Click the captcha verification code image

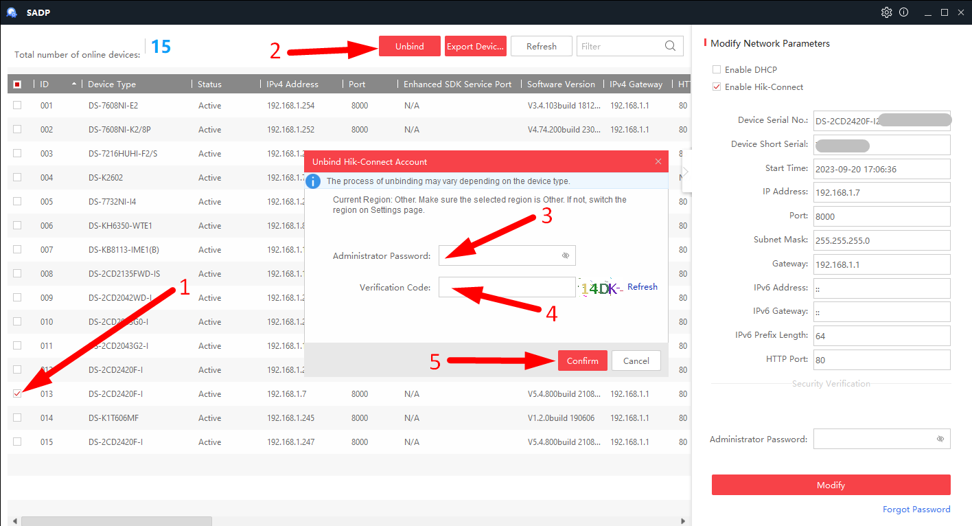[601, 288]
